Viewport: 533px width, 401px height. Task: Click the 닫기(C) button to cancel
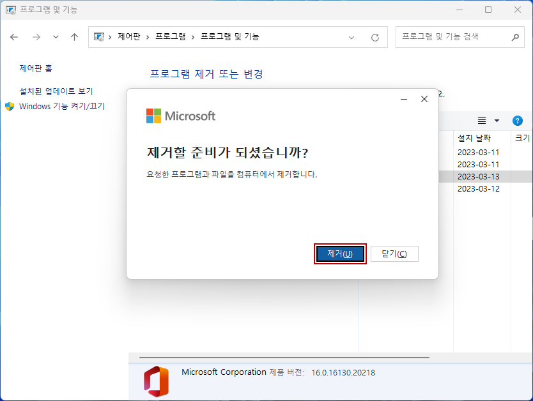[394, 253]
